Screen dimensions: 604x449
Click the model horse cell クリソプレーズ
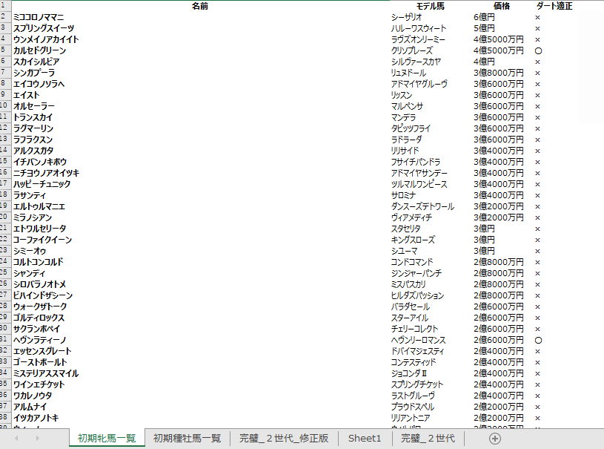click(x=431, y=50)
